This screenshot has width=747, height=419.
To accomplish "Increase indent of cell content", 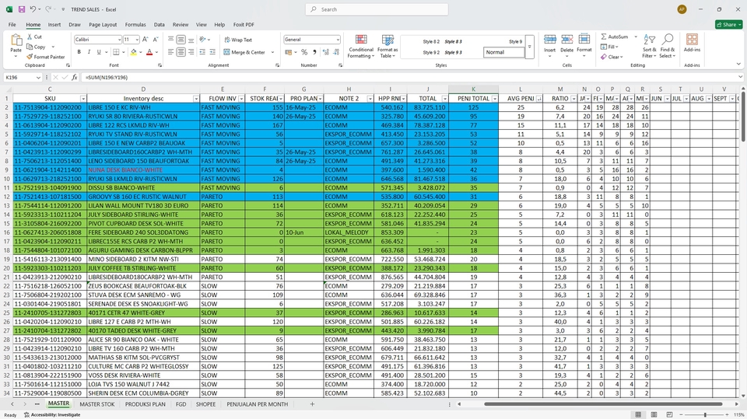I will point(212,52).
